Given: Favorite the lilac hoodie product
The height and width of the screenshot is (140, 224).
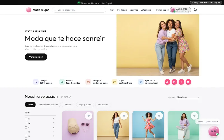Looking at the screenshot, I should pos(194,116).
